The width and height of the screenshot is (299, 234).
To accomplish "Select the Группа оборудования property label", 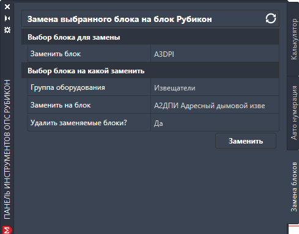I will pos(68,87).
